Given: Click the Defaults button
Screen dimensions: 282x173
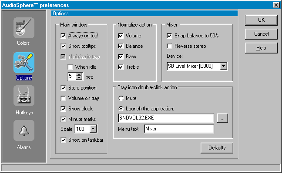Looking at the screenshot, I should pyautogui.click(x=217, y=148).
